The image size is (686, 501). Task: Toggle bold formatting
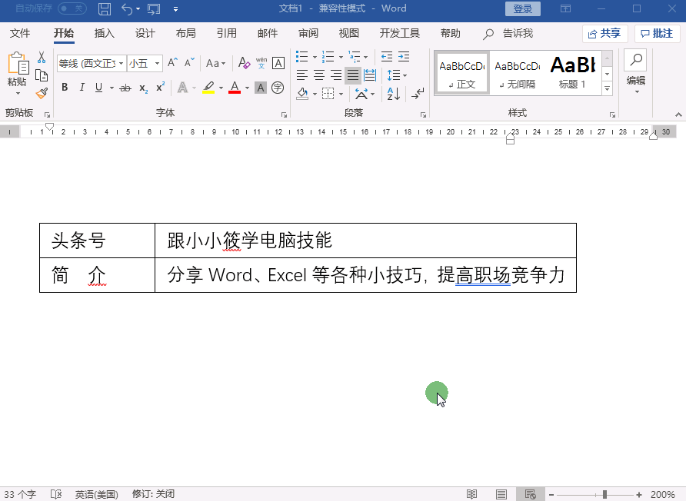point(64,87)
